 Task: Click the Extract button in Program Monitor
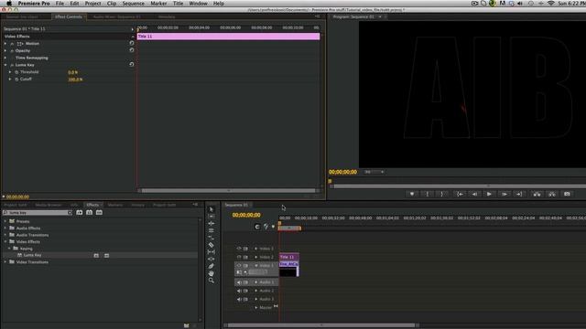[x=551, y=194]
